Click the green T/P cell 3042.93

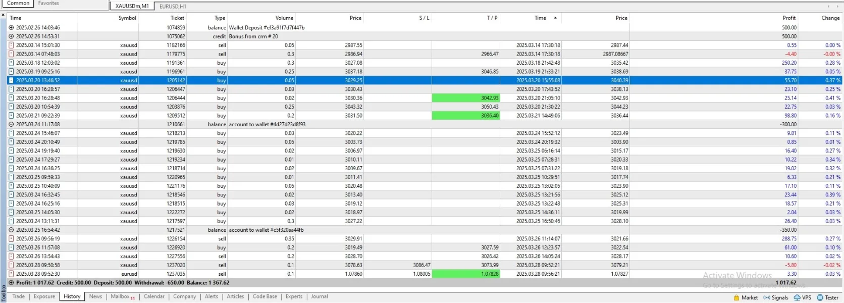[466, 98]
